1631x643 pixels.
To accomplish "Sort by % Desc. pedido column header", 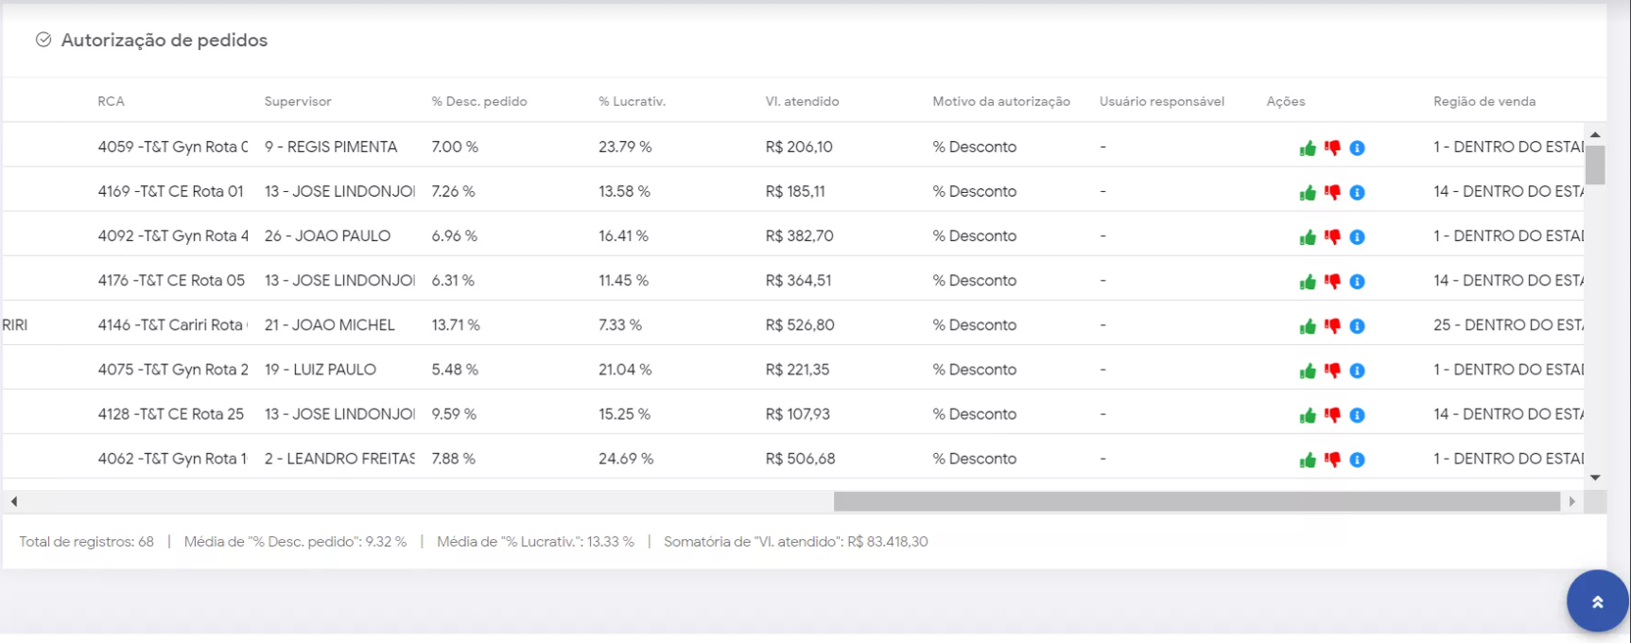I will coord(479,101).
